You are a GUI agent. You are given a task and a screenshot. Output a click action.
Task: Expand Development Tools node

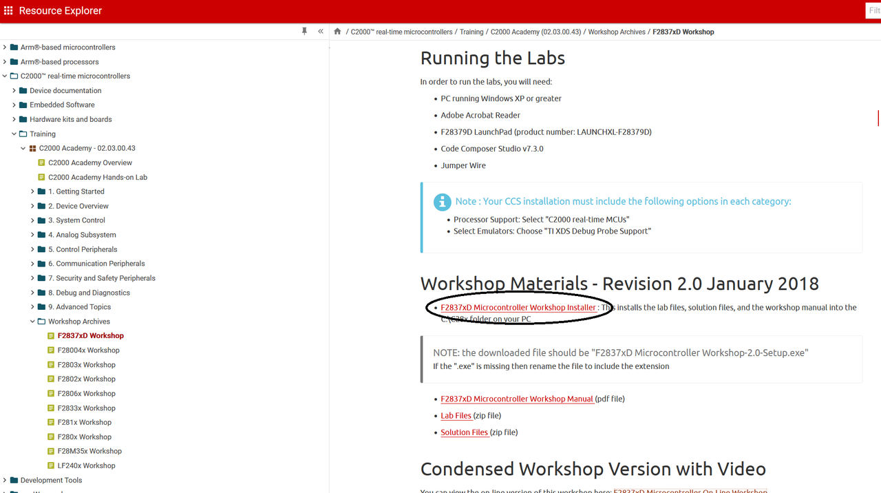(5, 481)
